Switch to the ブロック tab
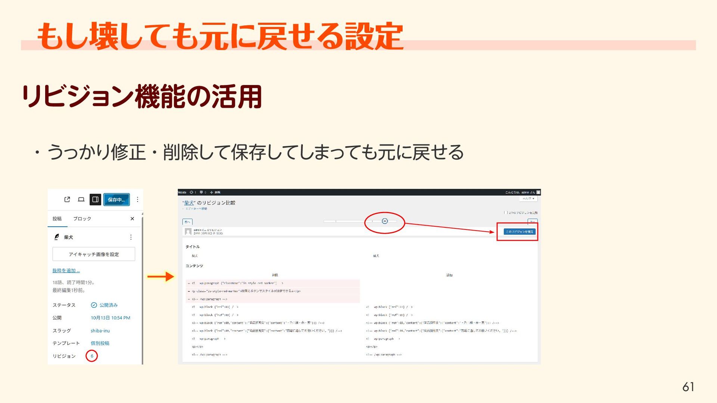The width and height of the screenshot is (717, 403). click(x=82, y=219)
